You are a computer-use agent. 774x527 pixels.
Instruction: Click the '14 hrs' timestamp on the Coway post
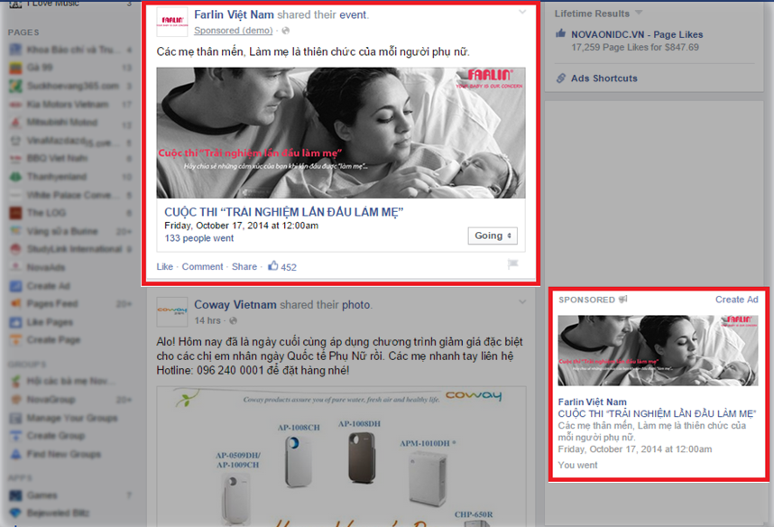(207, 320)
